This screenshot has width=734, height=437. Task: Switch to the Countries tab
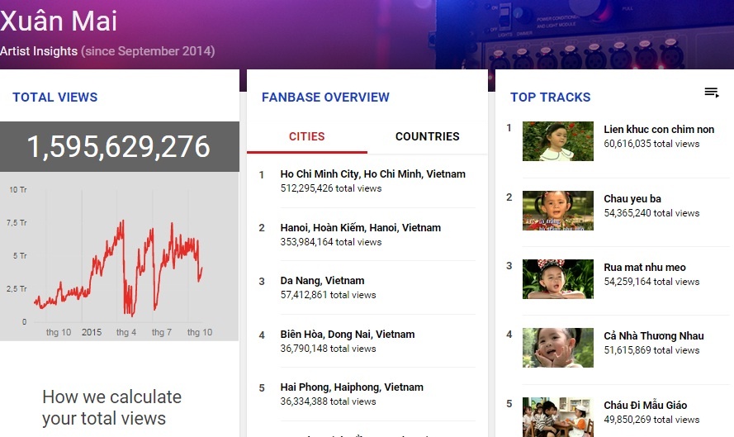click(427, 136)
